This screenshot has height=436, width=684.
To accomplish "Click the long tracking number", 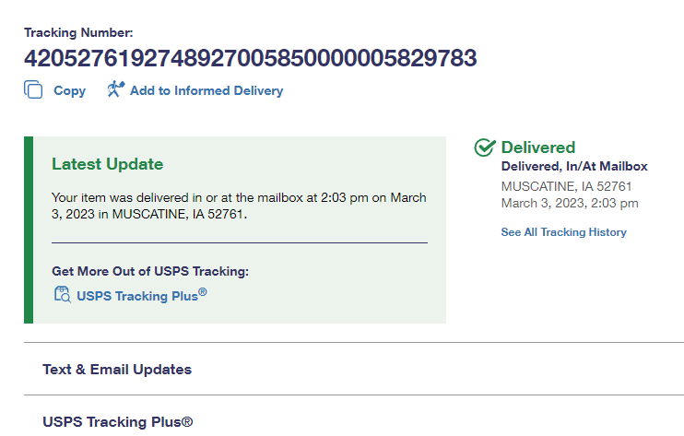I will coord(251,59).
